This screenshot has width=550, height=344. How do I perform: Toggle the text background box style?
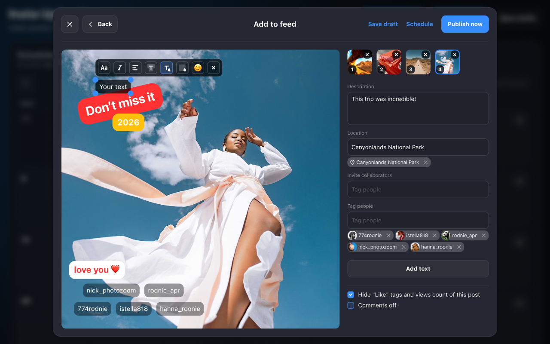[151, 68]
